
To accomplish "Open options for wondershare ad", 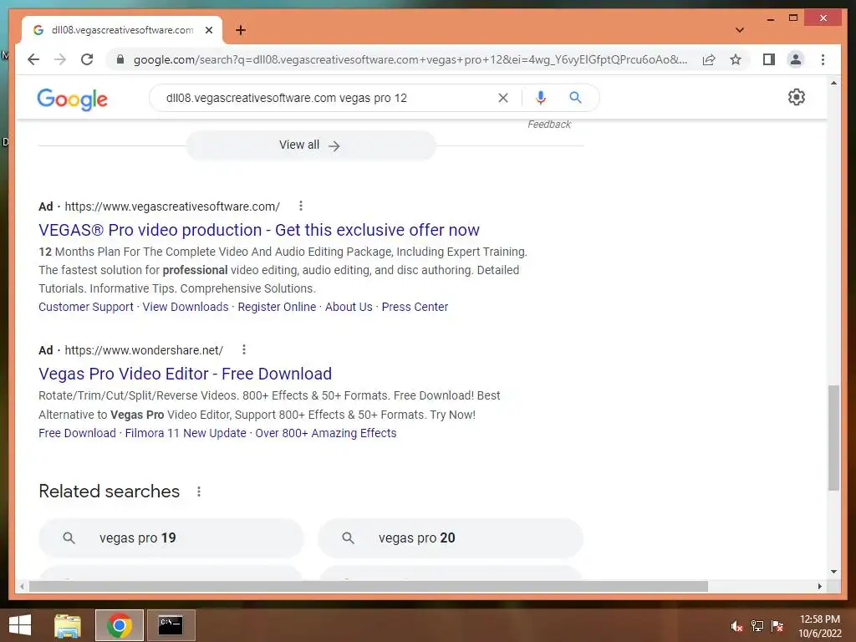I will tap(244, 349).
